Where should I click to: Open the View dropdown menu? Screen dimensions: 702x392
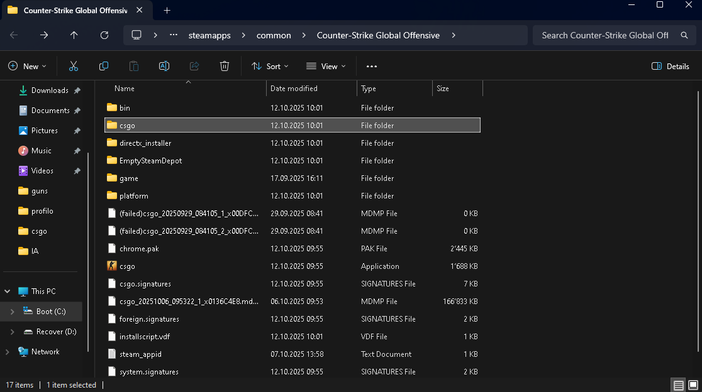pyautogui.click(x=326, y=66)
